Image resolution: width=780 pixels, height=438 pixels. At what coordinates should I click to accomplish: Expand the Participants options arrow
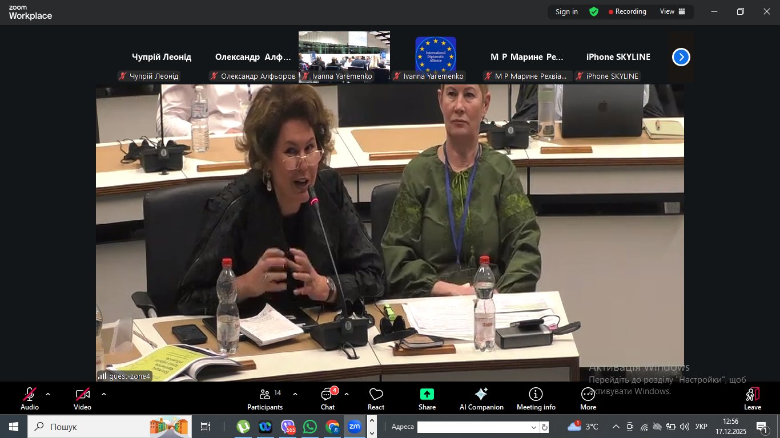[x=295, y=394]
